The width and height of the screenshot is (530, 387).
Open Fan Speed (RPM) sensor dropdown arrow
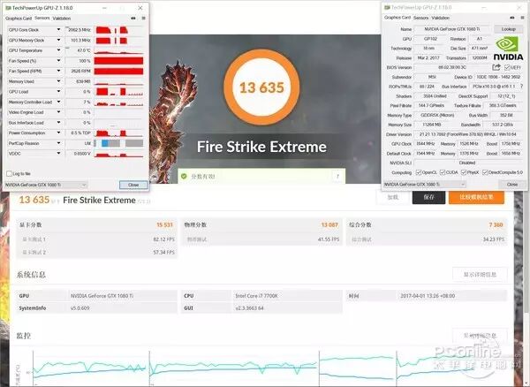[x=58, y=71]
